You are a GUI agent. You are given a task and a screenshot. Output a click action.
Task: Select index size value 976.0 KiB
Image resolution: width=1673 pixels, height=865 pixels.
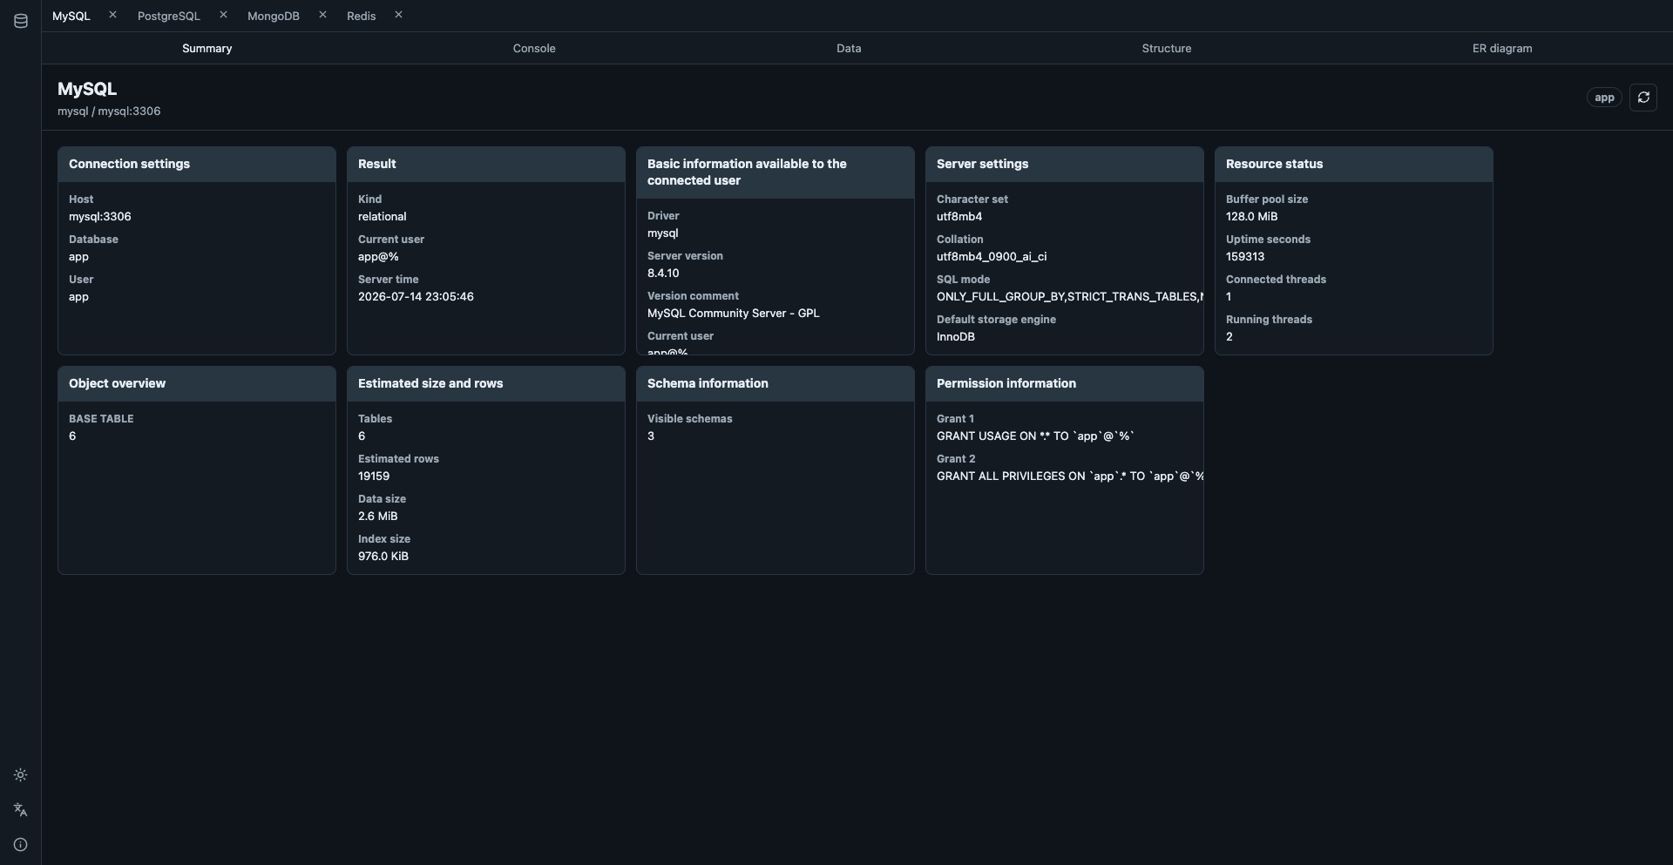pos(383,557)
